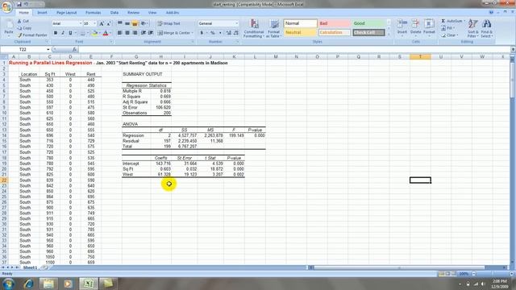
Task: Switch to the View tab
Action: (x=152, y=13)
